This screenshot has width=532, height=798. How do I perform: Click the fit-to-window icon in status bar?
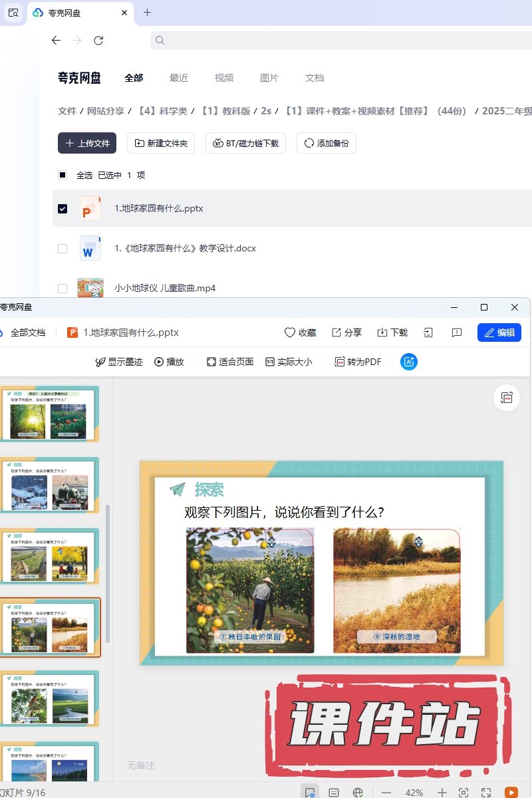coord(464,792)
